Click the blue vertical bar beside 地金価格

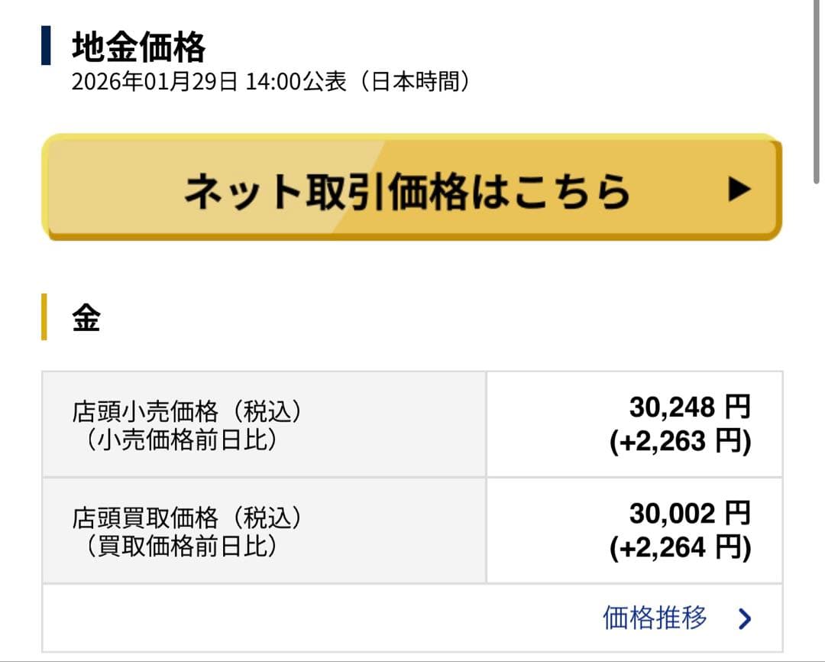coord(46,45)
